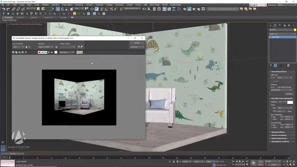
Task: Open the Modifier List dropdown
Action: [x=283, y=34]
